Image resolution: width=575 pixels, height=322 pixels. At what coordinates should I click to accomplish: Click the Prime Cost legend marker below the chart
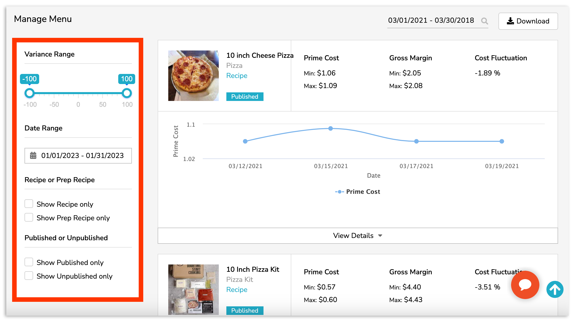pos(339,192)
